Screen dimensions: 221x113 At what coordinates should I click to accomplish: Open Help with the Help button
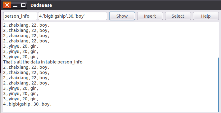(206, 16)
